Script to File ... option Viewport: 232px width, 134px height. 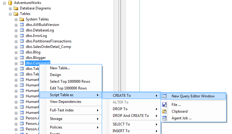click(193, 105)
